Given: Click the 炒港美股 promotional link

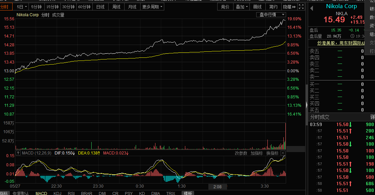Looking at the screenshot, I should pos(341,43).
